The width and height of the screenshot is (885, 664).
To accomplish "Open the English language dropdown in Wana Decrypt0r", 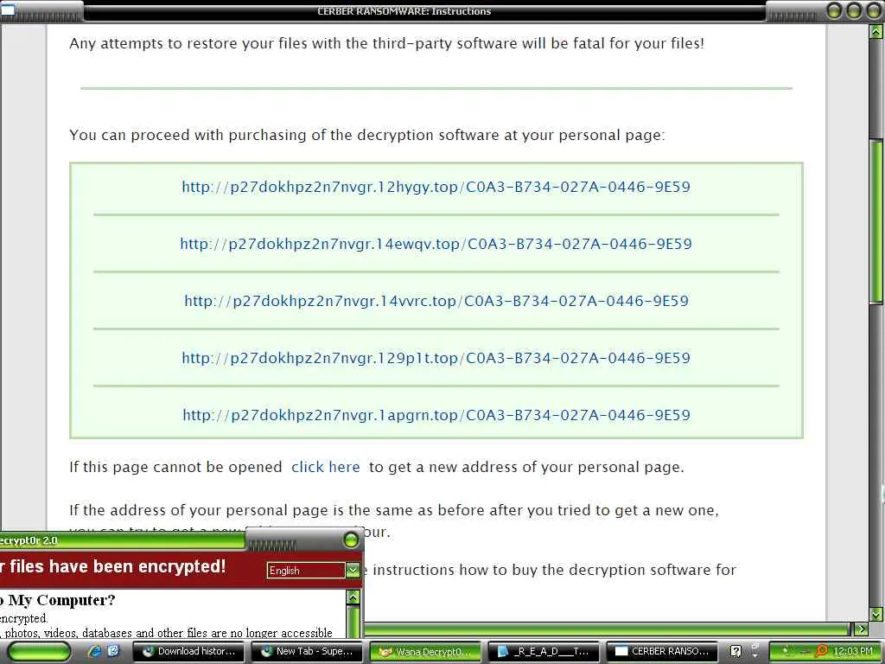I will [305, 571].
